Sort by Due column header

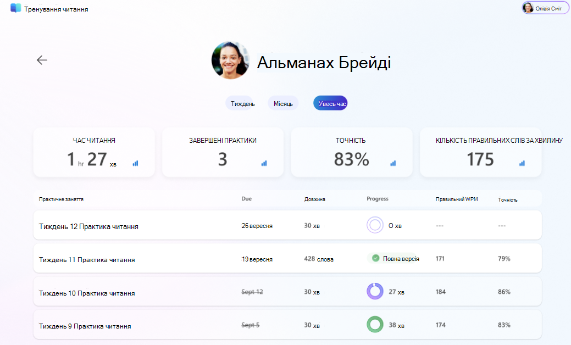247,199
